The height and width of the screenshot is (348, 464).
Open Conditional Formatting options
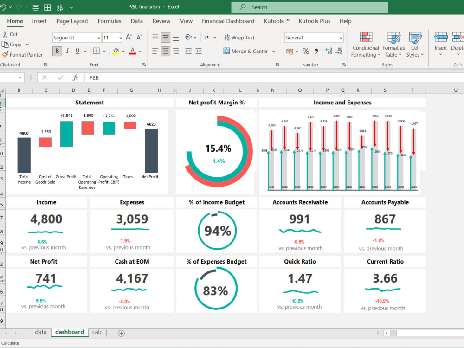[365, 45]
